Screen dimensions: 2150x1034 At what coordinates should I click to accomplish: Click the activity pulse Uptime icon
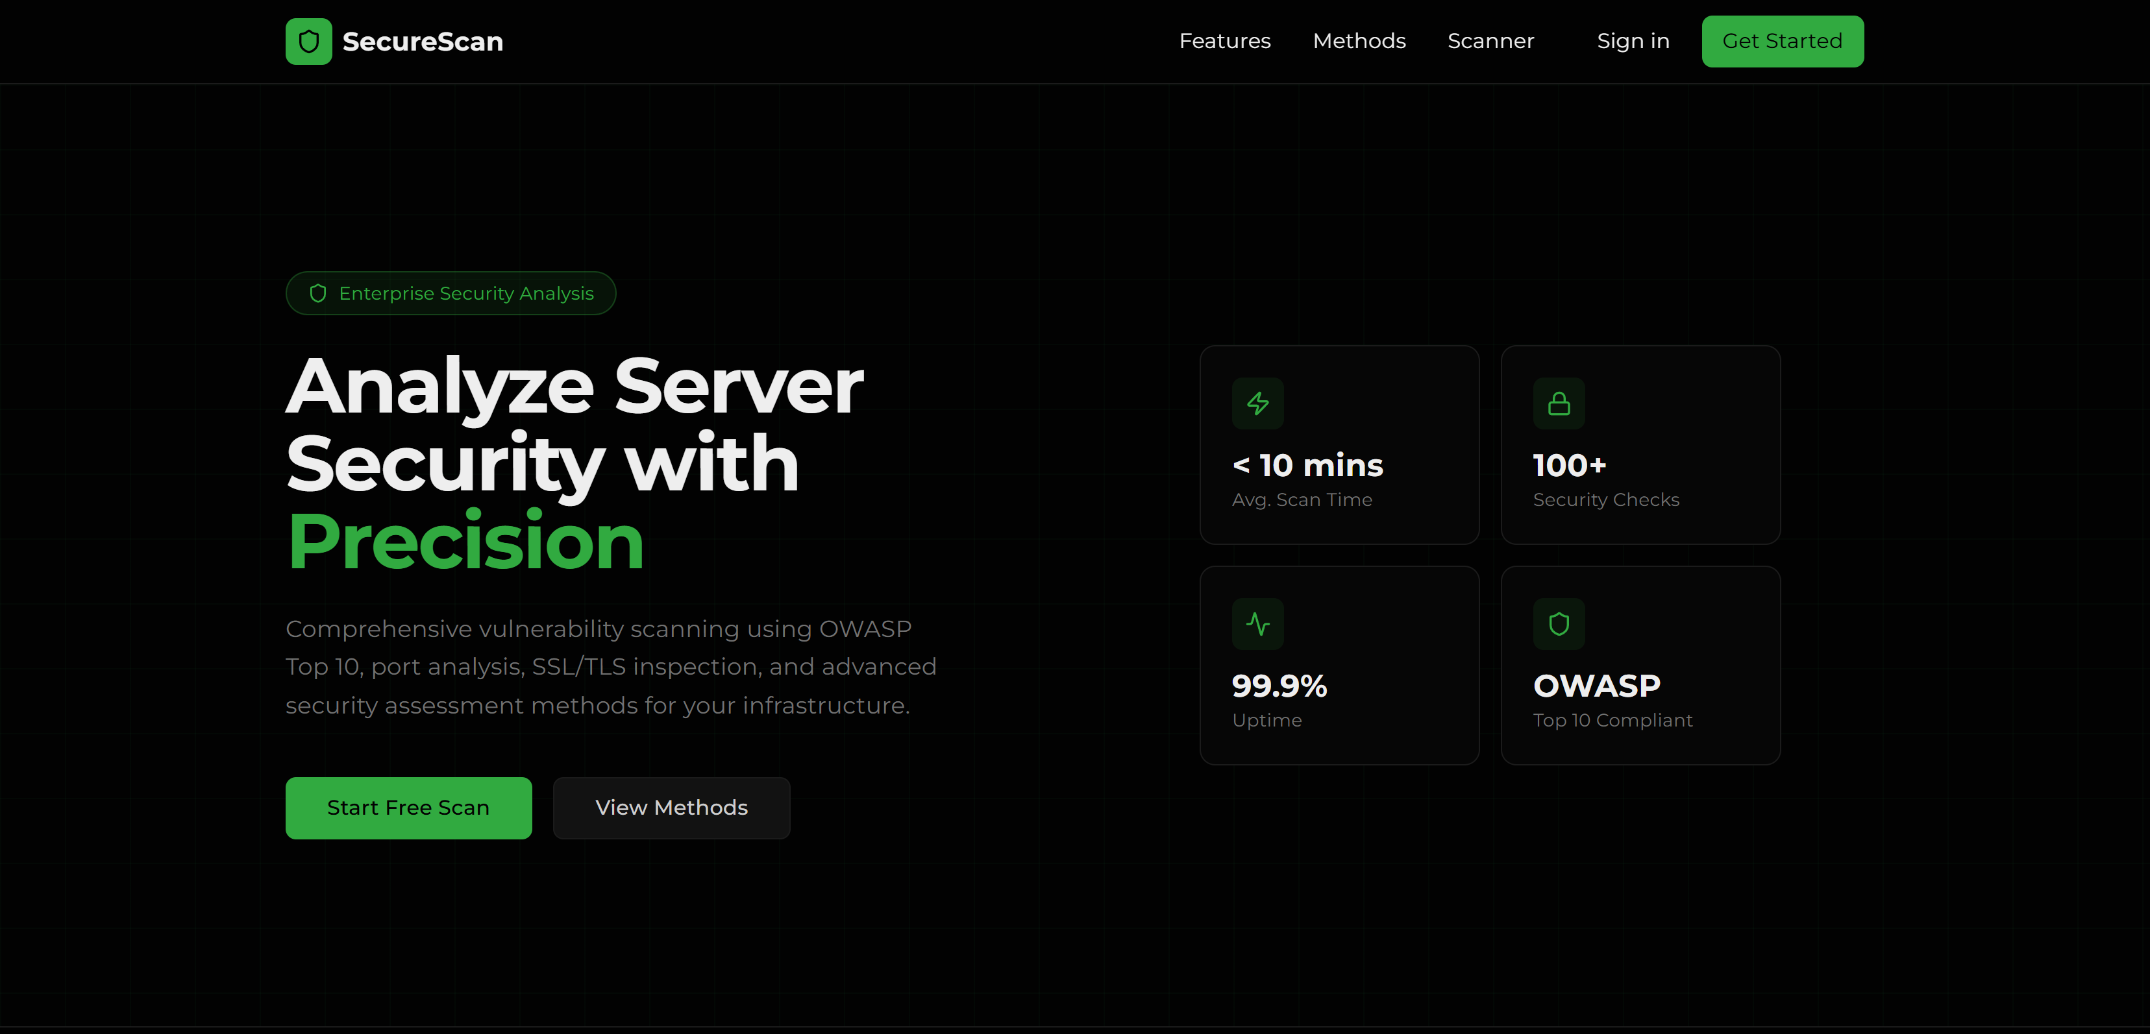(1258, 624)
